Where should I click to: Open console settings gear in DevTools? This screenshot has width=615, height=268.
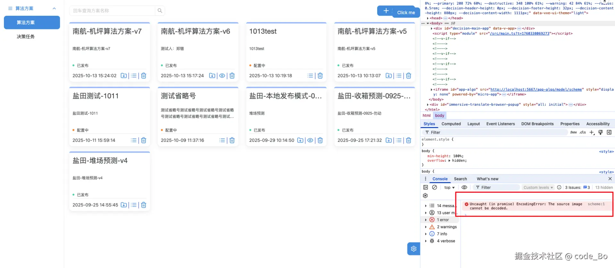[x=425, y=196]
